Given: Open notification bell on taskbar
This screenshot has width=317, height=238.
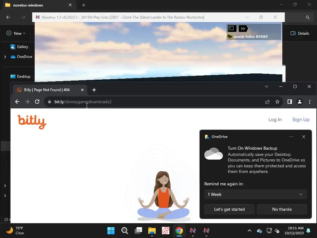Looking at the screenshot, I should [x=309, y=231].
